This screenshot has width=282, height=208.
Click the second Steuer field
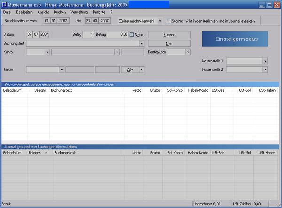(x=80, y=69)
